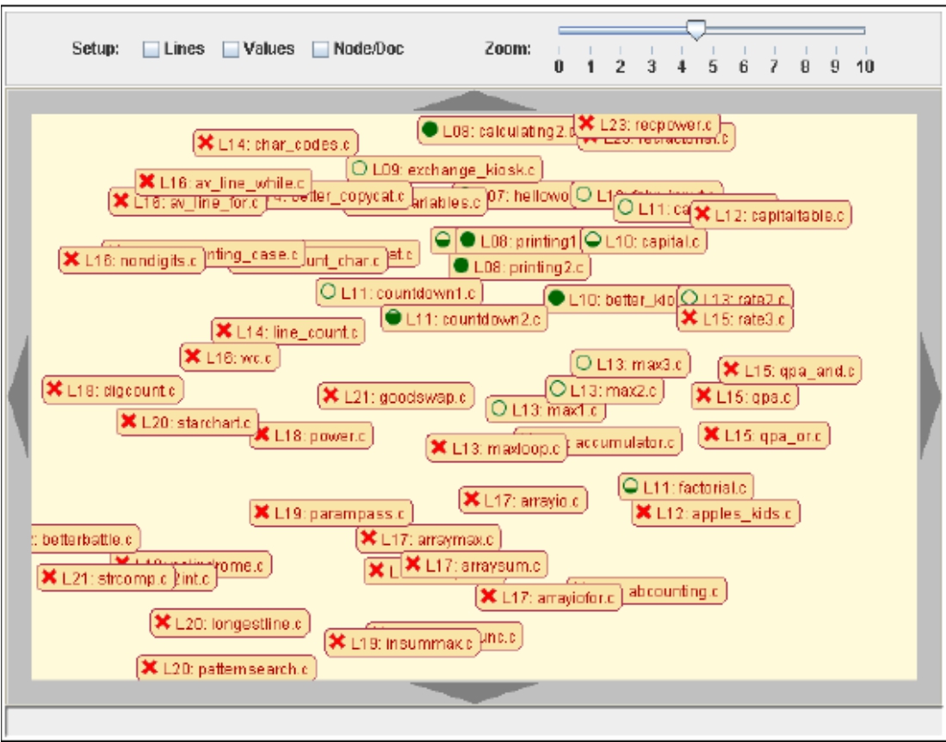
Task: Toggle the Node/Doc checkbox
Action: pyautogui.click(x=320, y=49)
